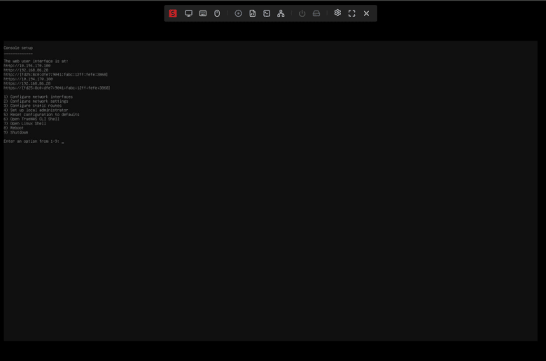Viewport: 546px width, 361px height.
Task: Click '8) Reboot' line
Action: (x=13, y=128)
